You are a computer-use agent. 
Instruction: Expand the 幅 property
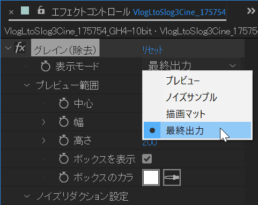[43, 122]
